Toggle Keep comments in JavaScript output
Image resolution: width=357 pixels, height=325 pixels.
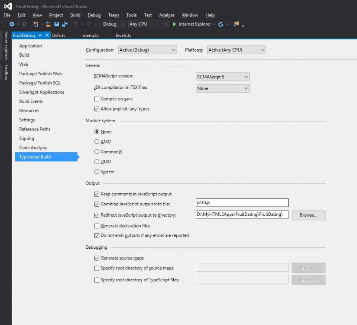tap(97, 194)
